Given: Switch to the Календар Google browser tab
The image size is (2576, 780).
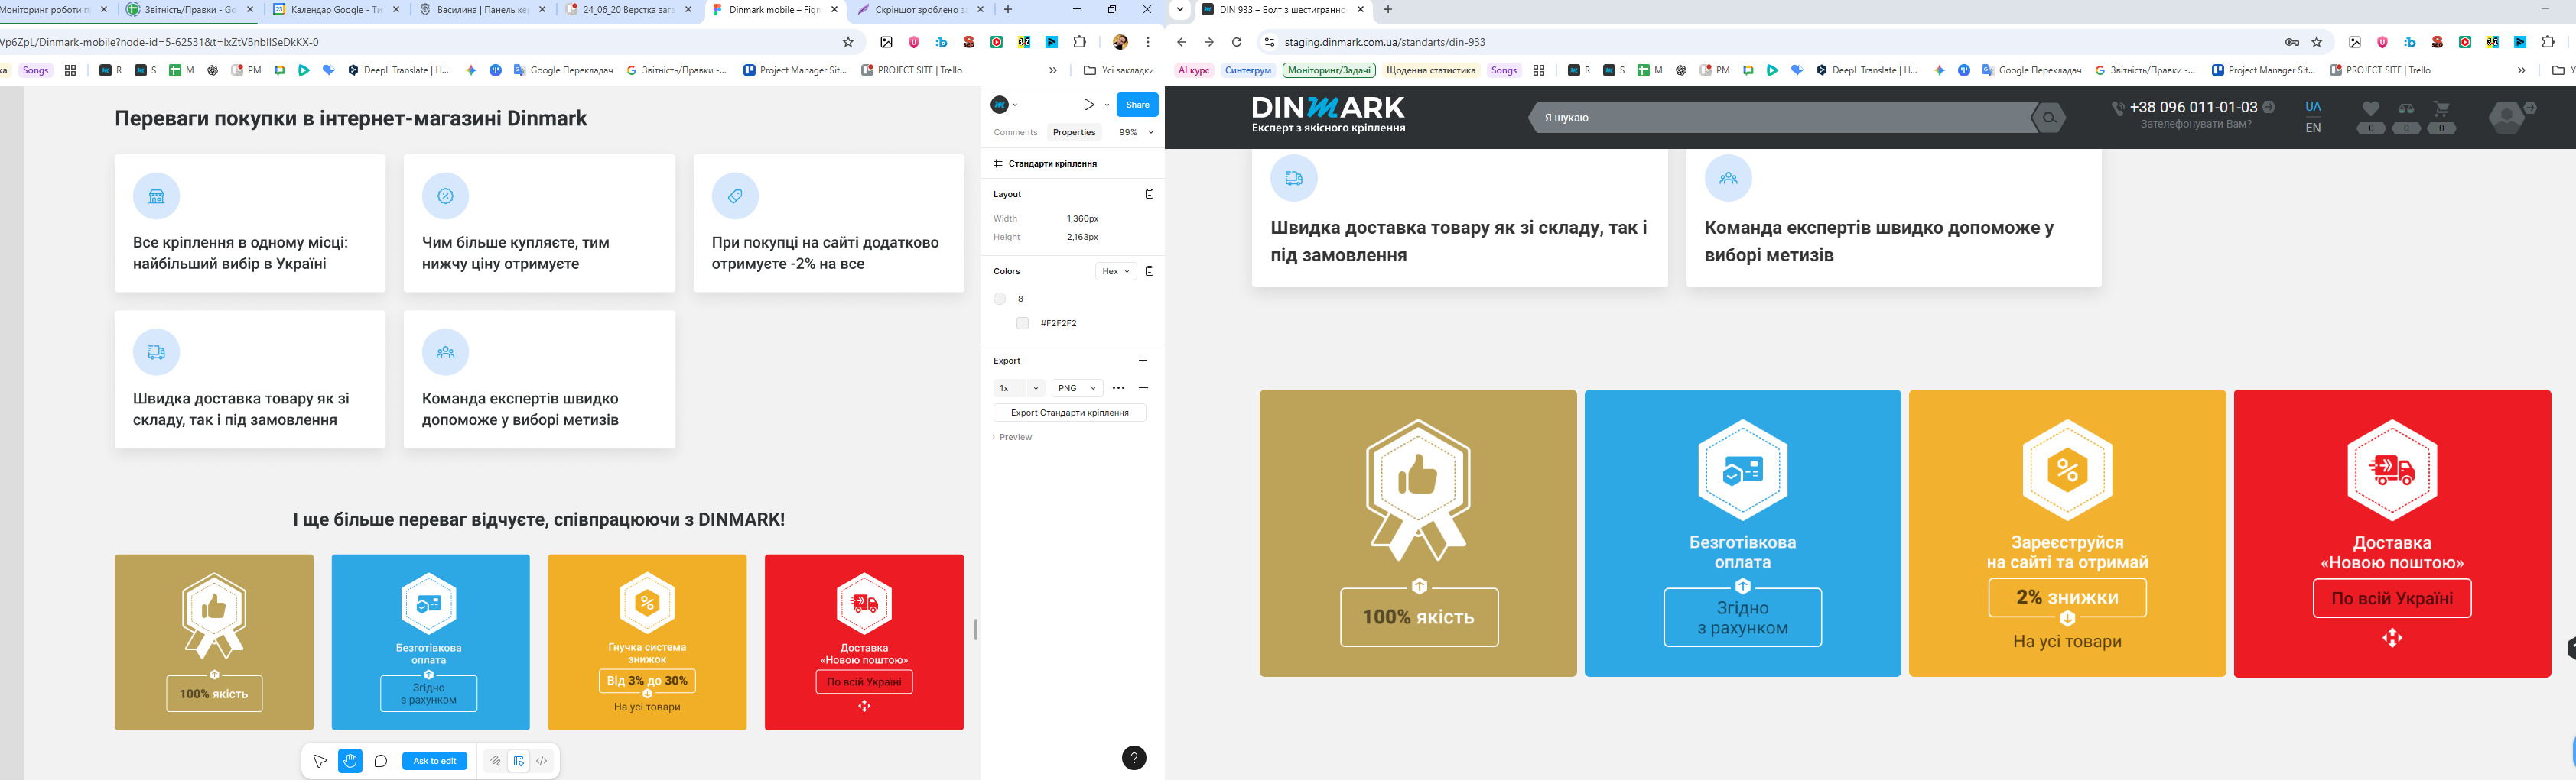Looking at the screenshot, I should point(335,10).
